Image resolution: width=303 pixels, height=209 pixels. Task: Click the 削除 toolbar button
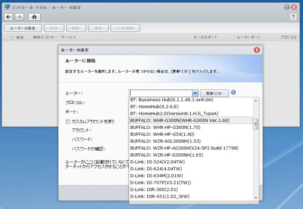tap(76, 28)
